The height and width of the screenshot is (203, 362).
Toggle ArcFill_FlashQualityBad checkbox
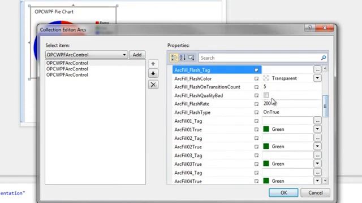coord(266,95)
